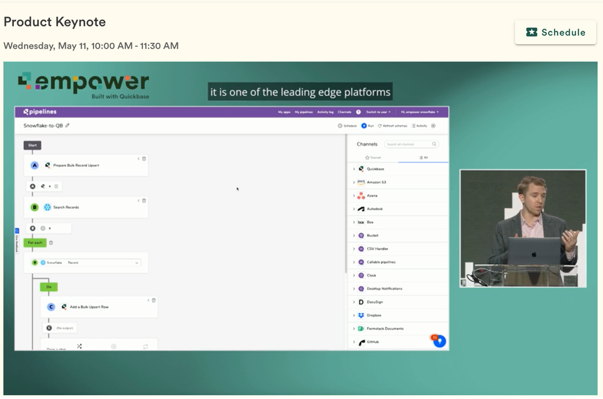Screen dimensions: 603x399
Task: Open Channels in header menu
Action: 344,112
